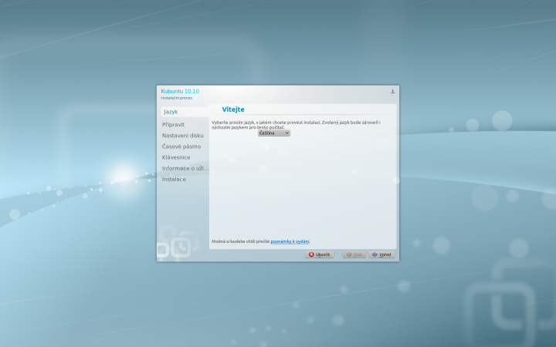
Task: Select the Jazyk step in sidebar
Action: 185,112
